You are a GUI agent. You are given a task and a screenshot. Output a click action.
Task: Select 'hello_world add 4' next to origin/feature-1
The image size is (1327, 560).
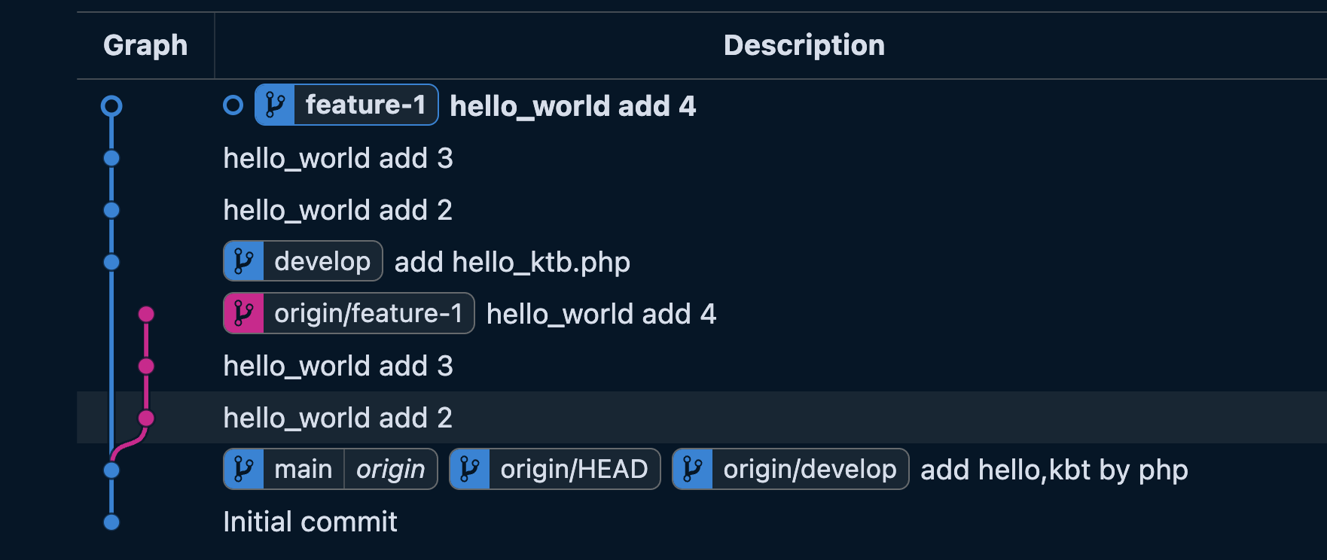[602, 314]
